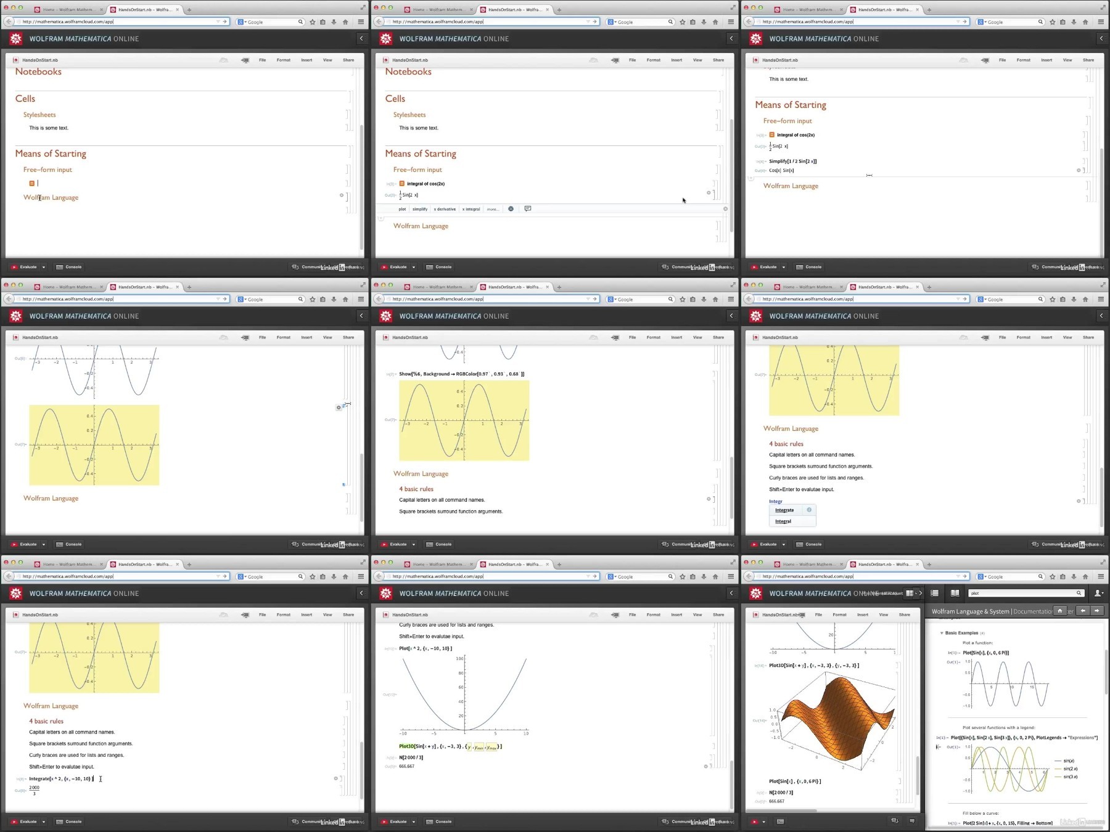
Task: Go to documentation home via the house button
Action: coord(1059,611)
